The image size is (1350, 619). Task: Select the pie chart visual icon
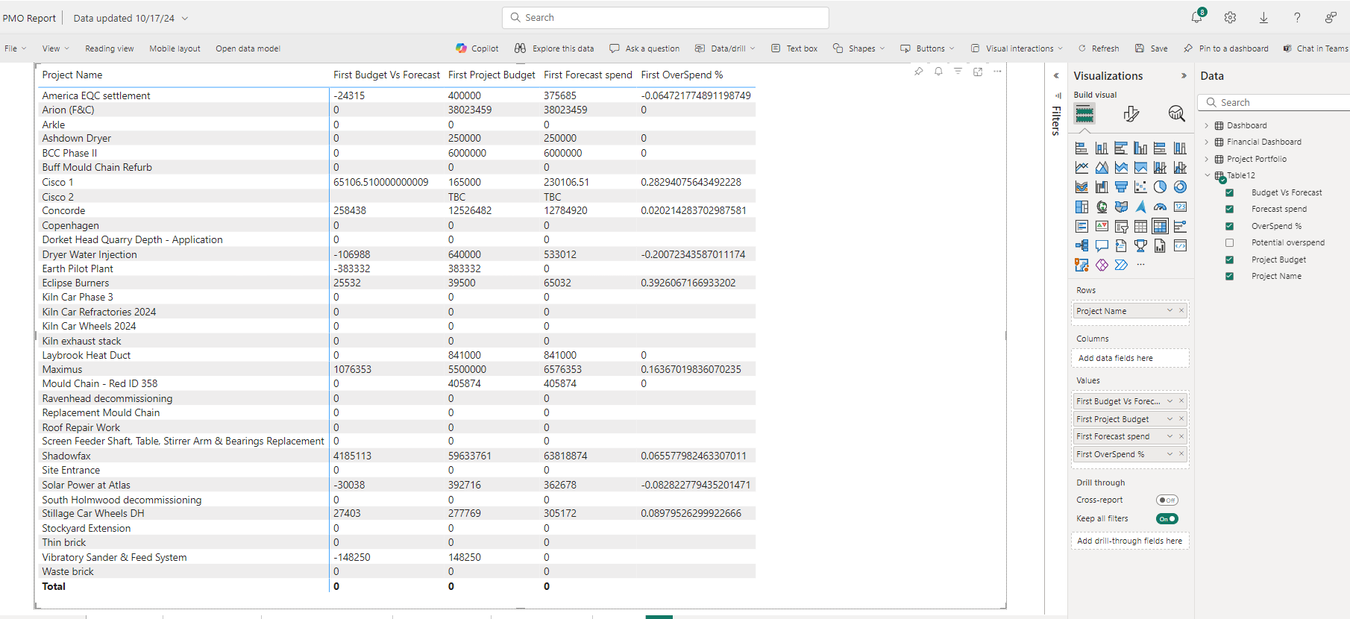coord(1160,187)
